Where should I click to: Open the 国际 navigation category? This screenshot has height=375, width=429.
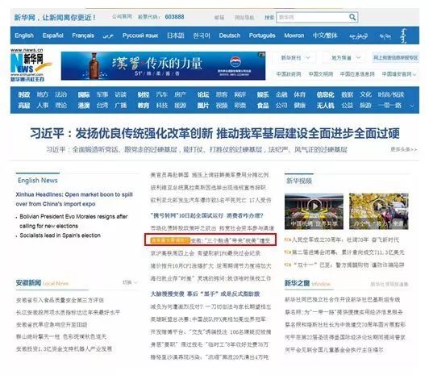[84, 95]
